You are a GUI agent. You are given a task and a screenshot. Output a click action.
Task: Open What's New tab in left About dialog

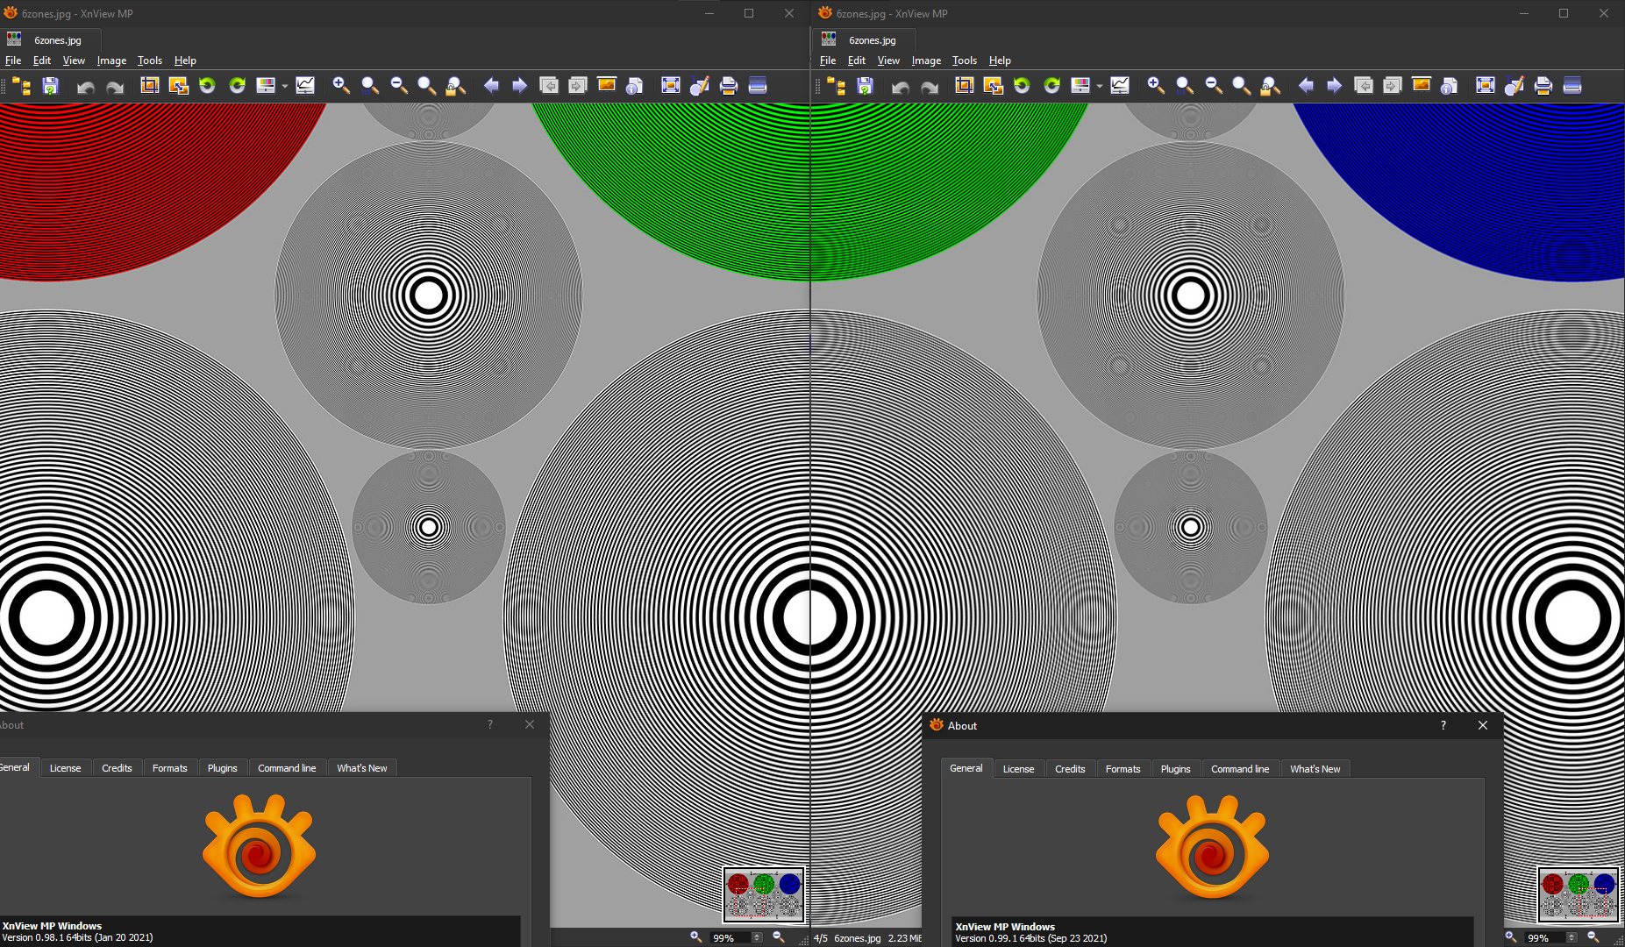(x=361, y=768)
